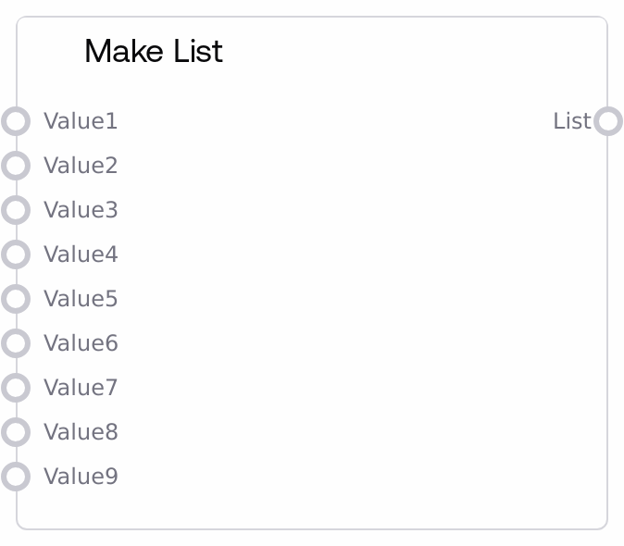The height and width of the screenshot is (546, 624).
Task: Click the Value4 input port circle
Action: click(x=16, y=254)
